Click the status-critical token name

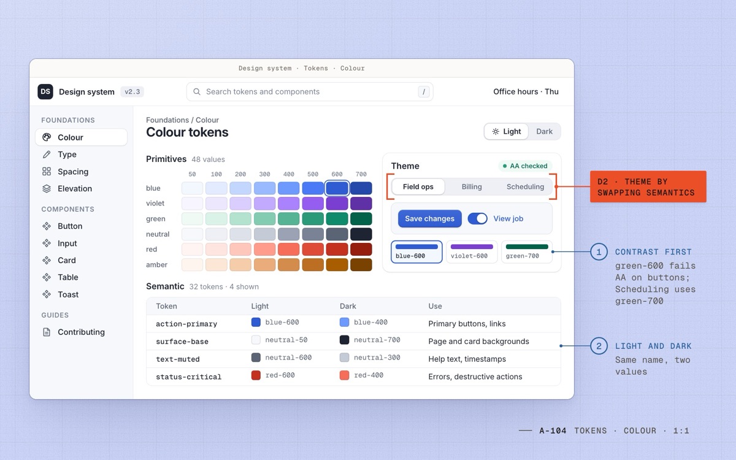[189, 377]
